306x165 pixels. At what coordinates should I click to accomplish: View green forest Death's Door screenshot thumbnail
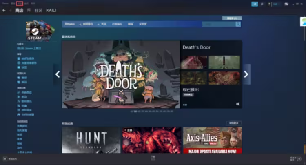point(224,62)
